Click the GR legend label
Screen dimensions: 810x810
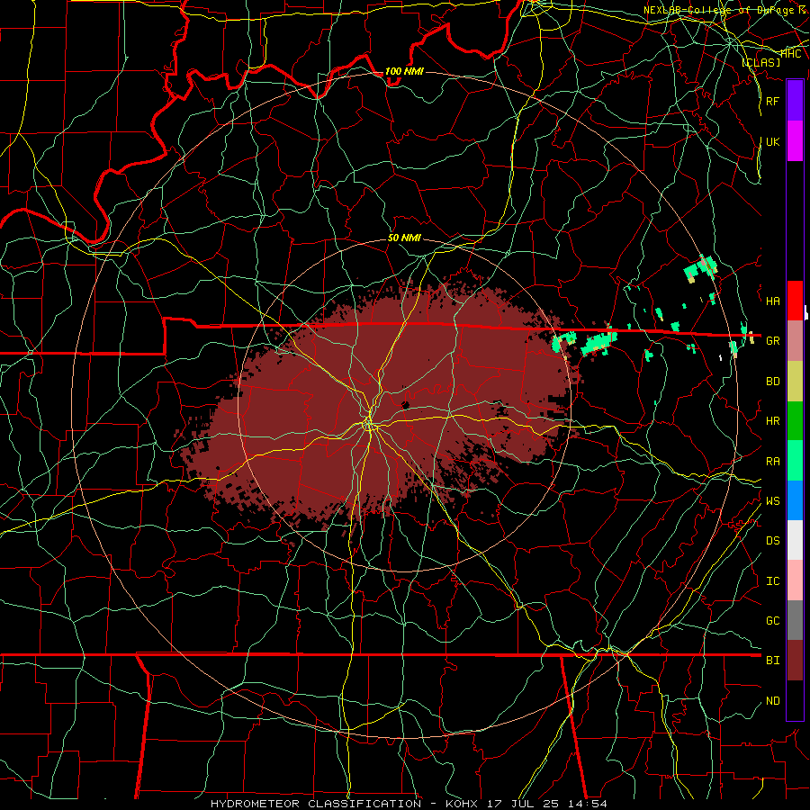coord(773,341)
